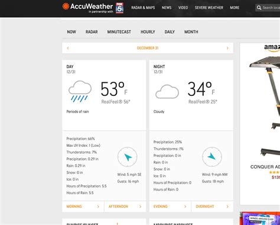
Task: Open Severe Weather menu
Action: (209, 8)
